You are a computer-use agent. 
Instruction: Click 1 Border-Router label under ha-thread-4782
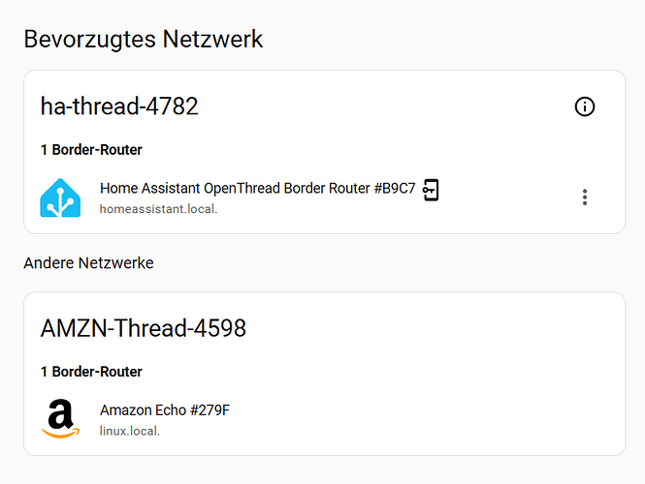[91, 150]
